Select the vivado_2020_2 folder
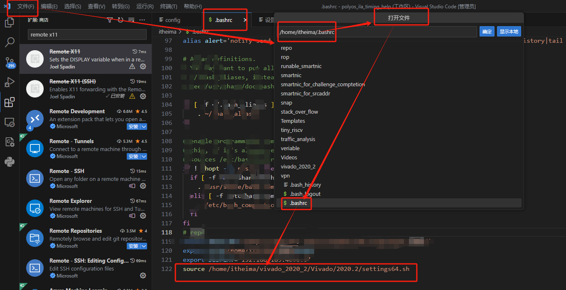This screenshot has height=290, width=566. point(399,166)
